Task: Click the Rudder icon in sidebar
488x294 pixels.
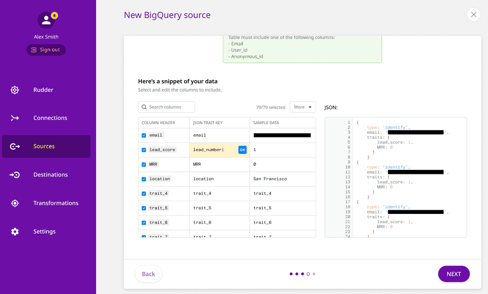Action: coord(15,90)
